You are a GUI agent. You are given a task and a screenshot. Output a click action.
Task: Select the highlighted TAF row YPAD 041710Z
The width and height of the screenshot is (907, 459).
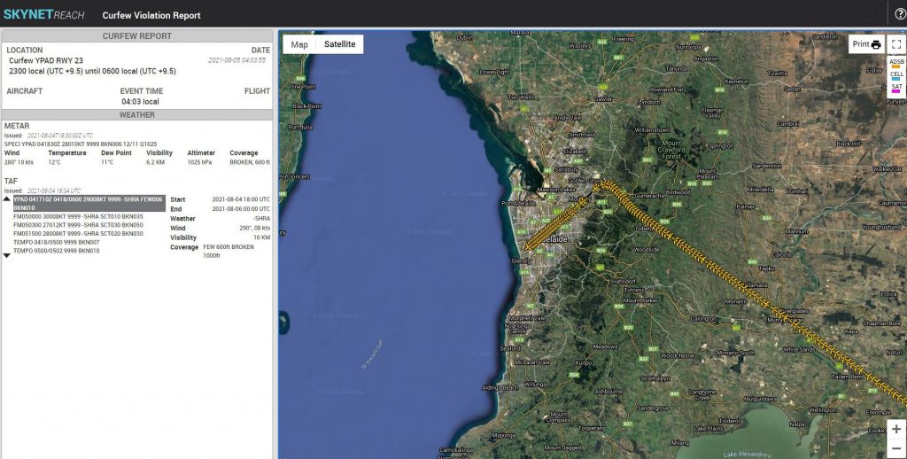click(x=89, y=203)
